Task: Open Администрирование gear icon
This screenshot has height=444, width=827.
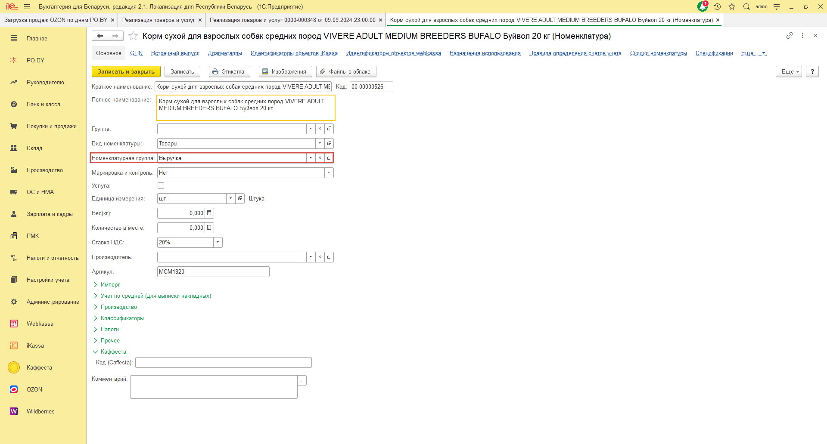Action: [x=14, y=302]
